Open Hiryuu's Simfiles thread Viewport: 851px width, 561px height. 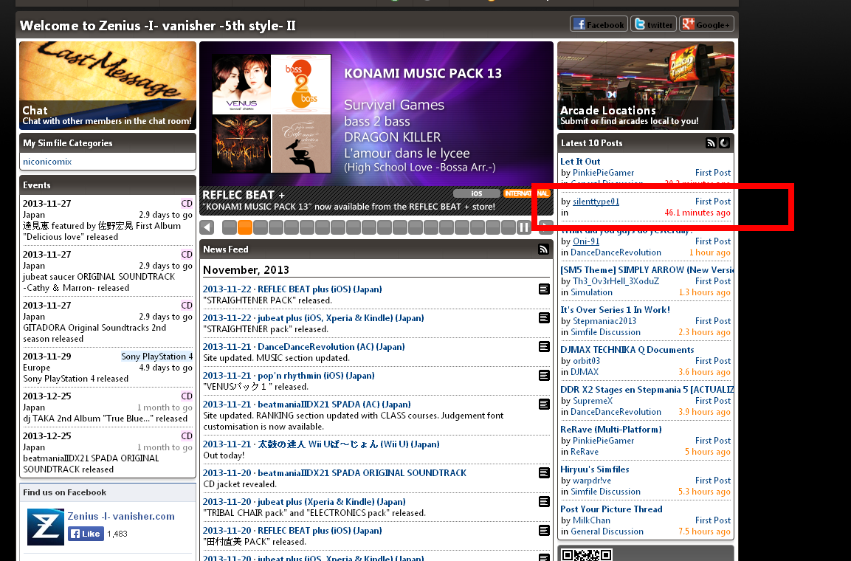tap(594, 469)
